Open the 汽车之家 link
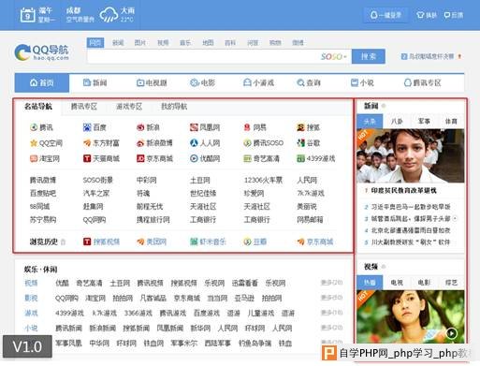 point(96,194)
